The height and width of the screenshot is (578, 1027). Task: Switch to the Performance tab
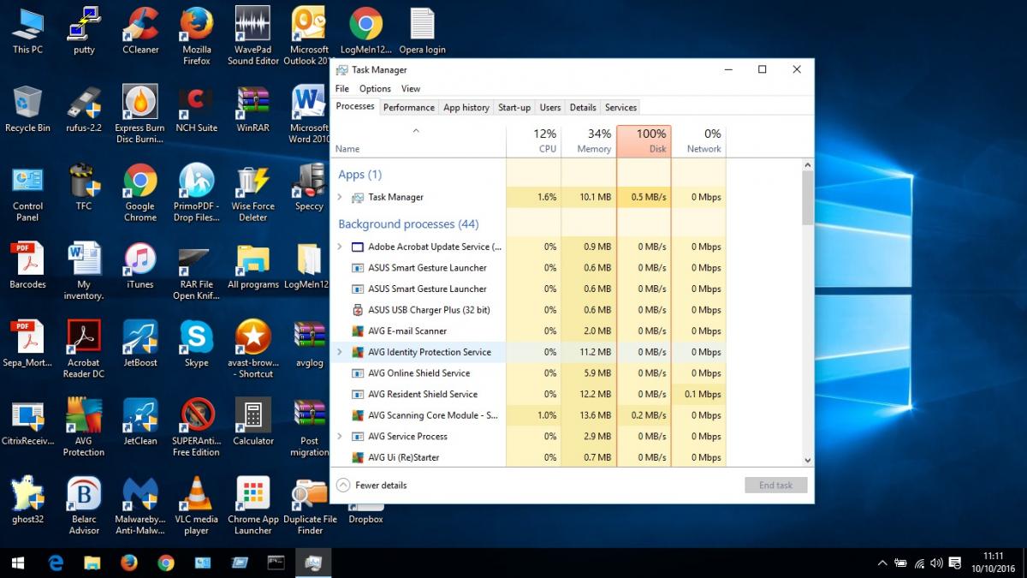408,108
